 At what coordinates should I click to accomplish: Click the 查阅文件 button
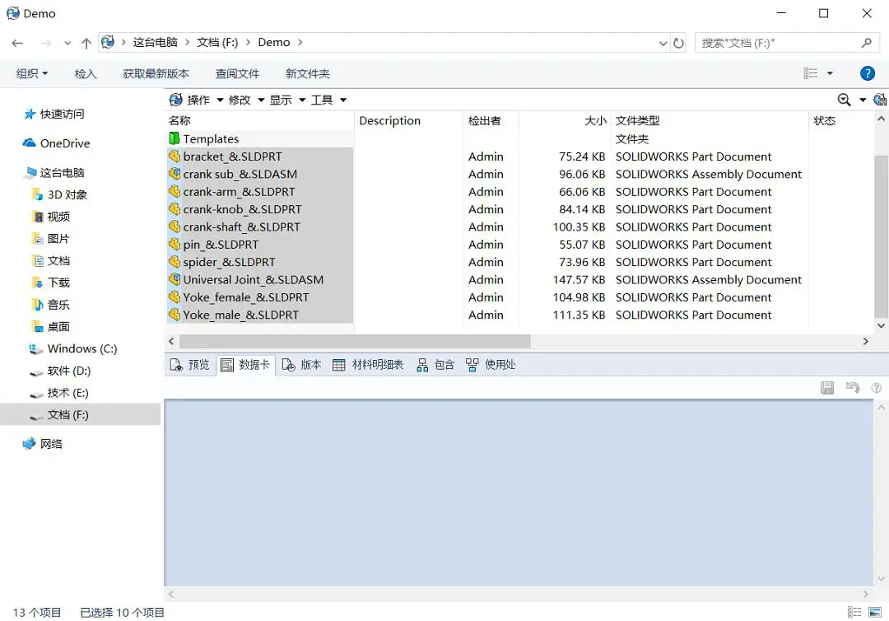tap(237, 73)
